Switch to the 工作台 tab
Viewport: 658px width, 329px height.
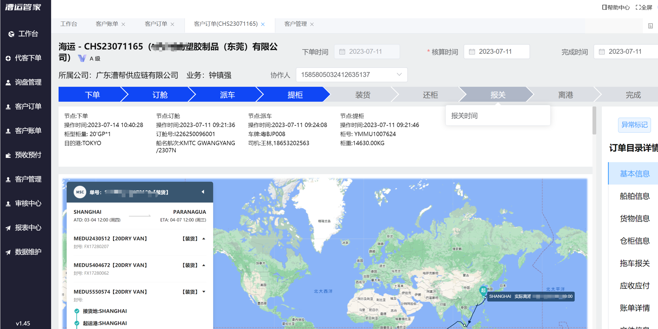click(69, 24)
